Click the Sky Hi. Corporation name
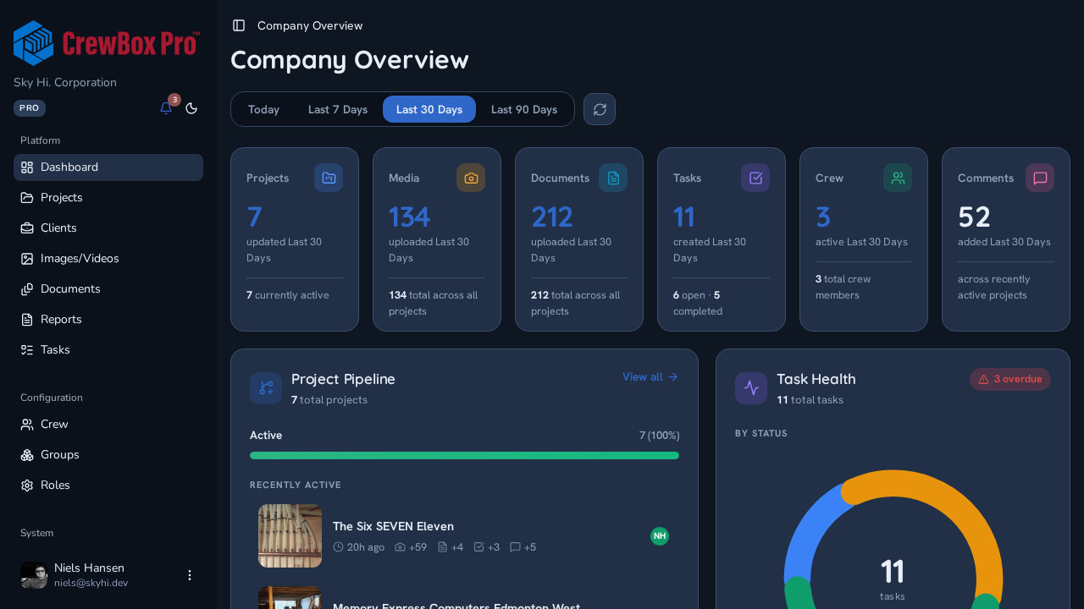This screenshot has width=1084, height=609. tap(65, 83)
